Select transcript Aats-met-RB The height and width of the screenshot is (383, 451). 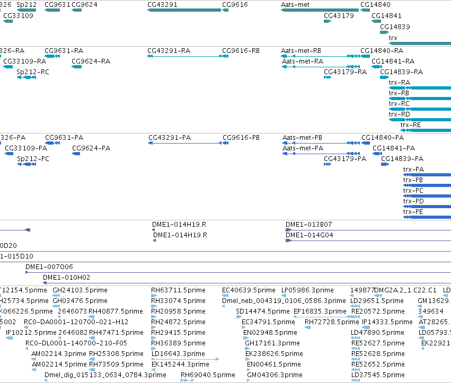301,51
